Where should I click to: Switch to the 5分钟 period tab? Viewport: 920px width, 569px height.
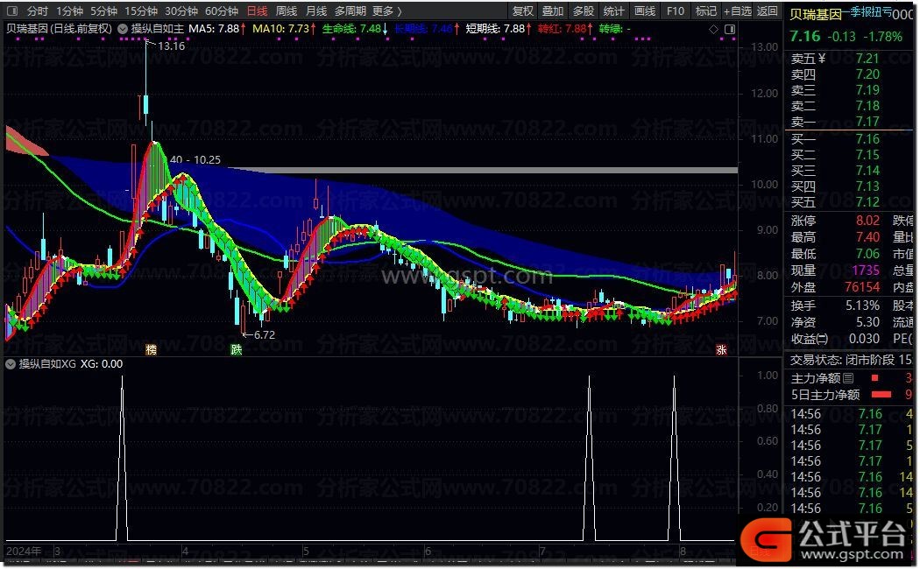[104, 11]
